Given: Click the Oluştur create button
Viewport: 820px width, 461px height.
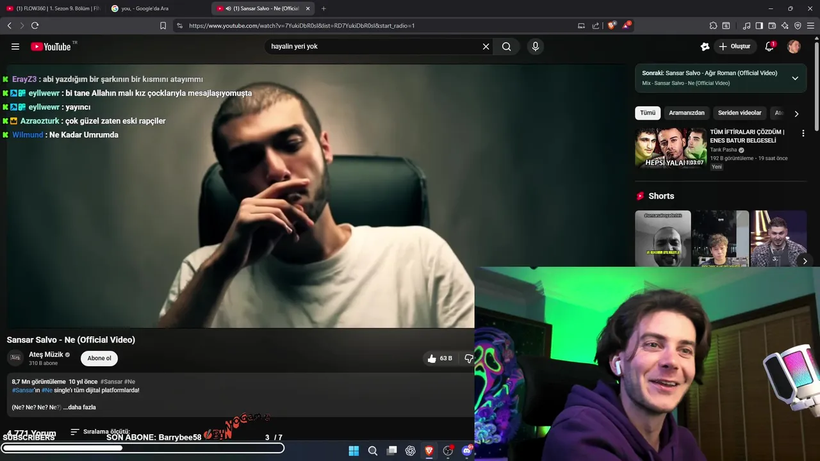Looking at the screenshot, I should (x=735, y=47).
